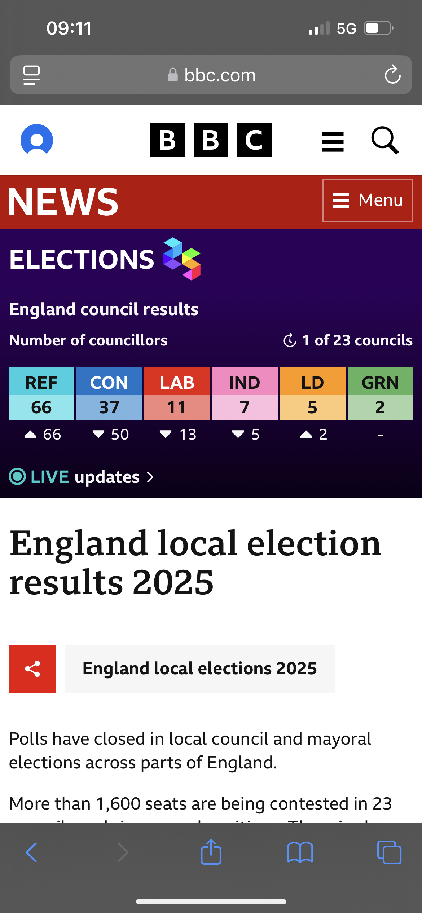Expand the News section Menu
Viewport: 422px width, 913px height.
pyautogui.click(x=368, y=200)
